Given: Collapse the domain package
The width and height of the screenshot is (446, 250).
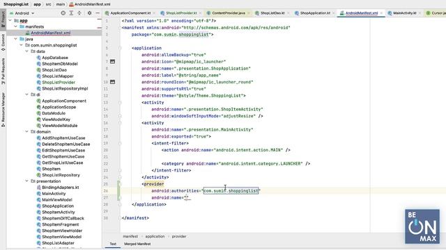Looking at the screenshot, I should click(x=26, y=131).
